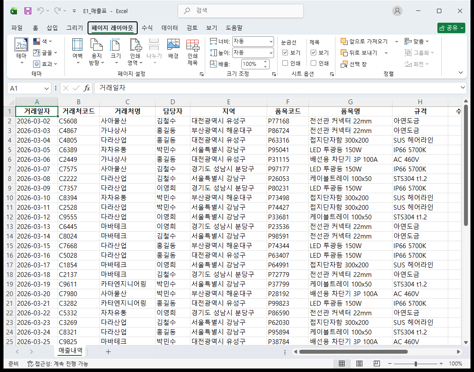Select row 10 header
Viewport: 474px width, 372px height.
pos(10,198)
